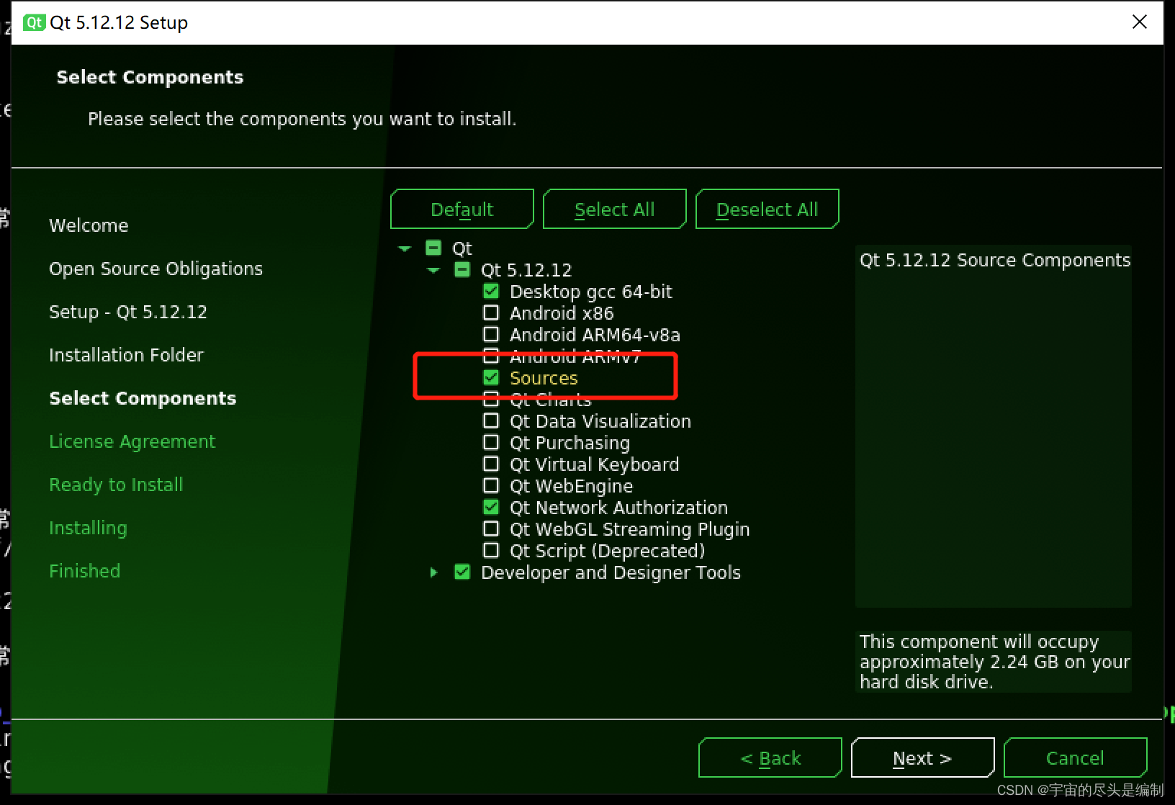Toggle the top-level Qt partial checkbox

click(433, 248)
